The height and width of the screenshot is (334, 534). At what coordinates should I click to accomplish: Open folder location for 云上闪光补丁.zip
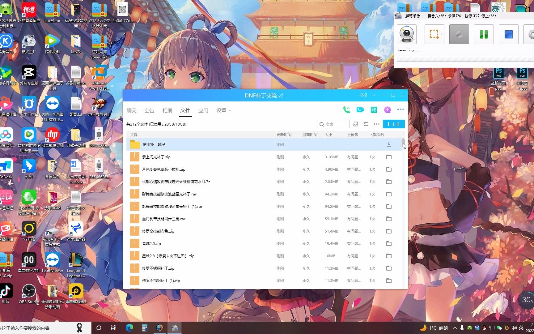pos(389,157)
